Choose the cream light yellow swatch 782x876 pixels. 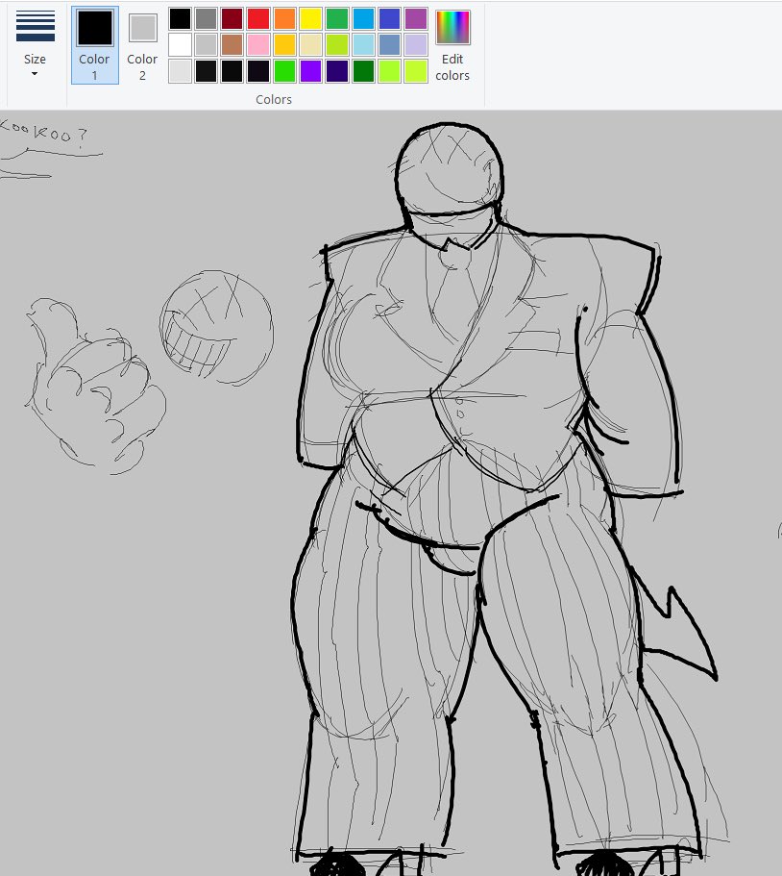[311, 44]
